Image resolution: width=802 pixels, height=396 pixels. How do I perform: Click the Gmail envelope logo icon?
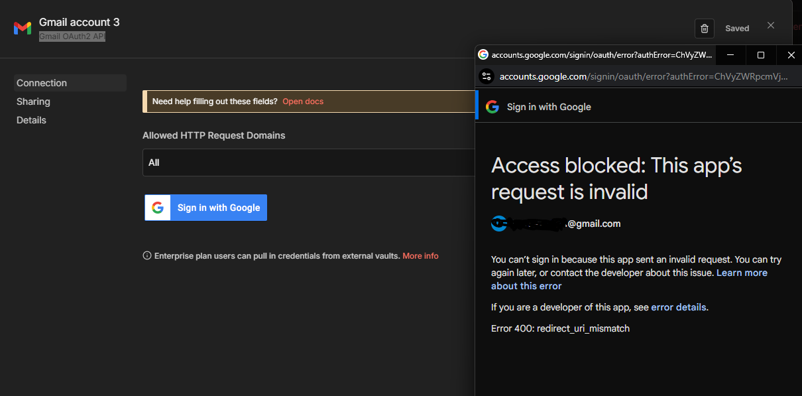pos(23,28)
